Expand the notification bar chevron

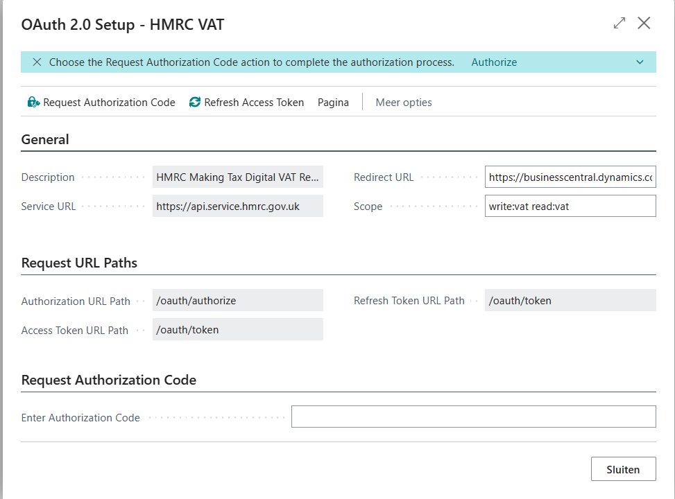point(640,62)
